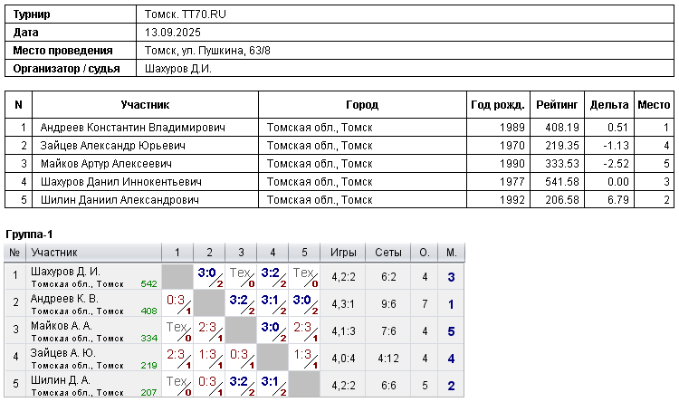The image size is (679, 402).
Task: Click the 'Рейтинг' column header
Action: (x=557, y=105)
